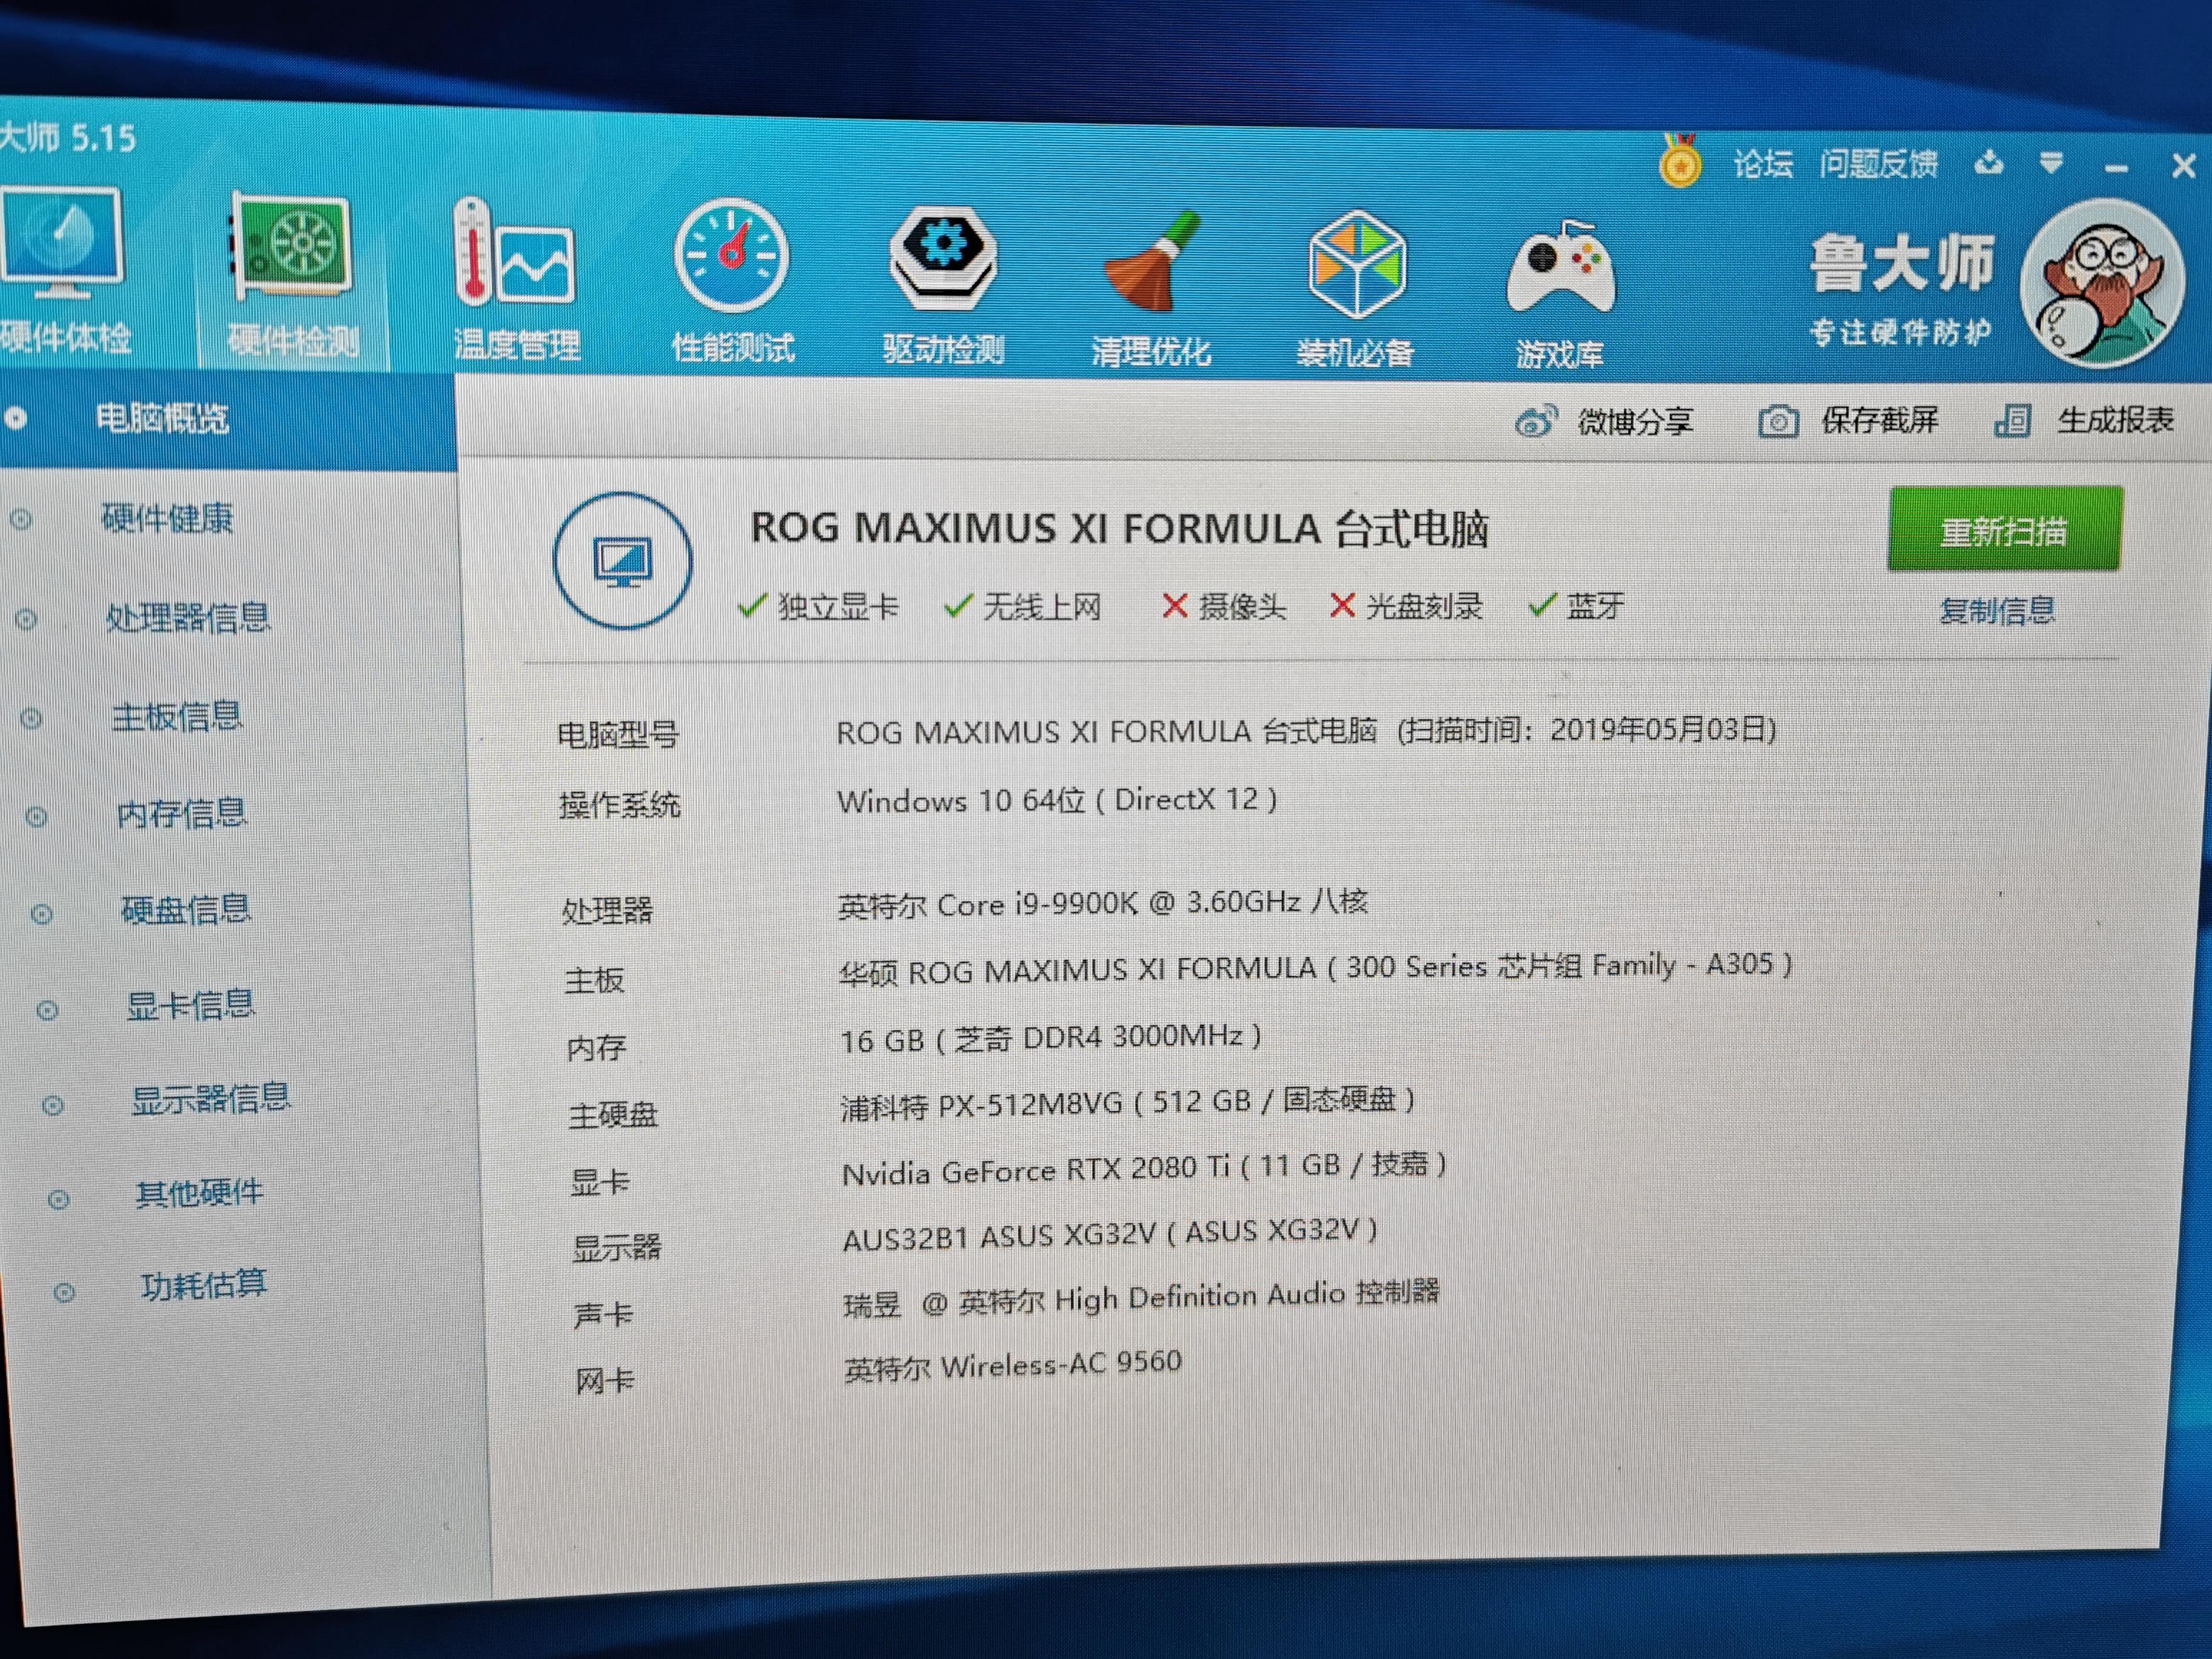
Task: Open the 论坛 forum link
Action: pos(1763,164)
